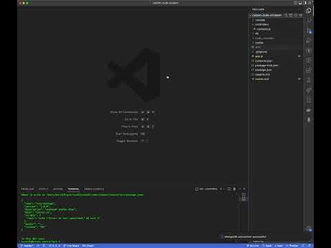This screenshot has height=248, width=331.
Task: Collapse all folders in the Explorer
Action: 301,15
